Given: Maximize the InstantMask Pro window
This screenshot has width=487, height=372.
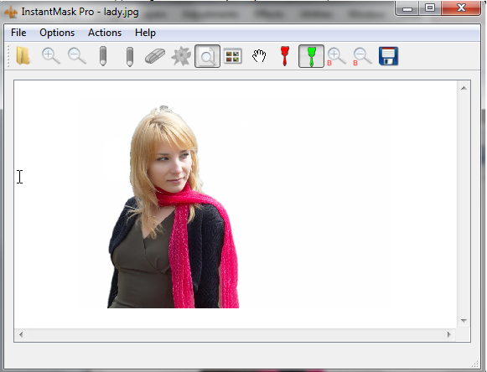Looking at the screenshot, I should coord(430,8).
